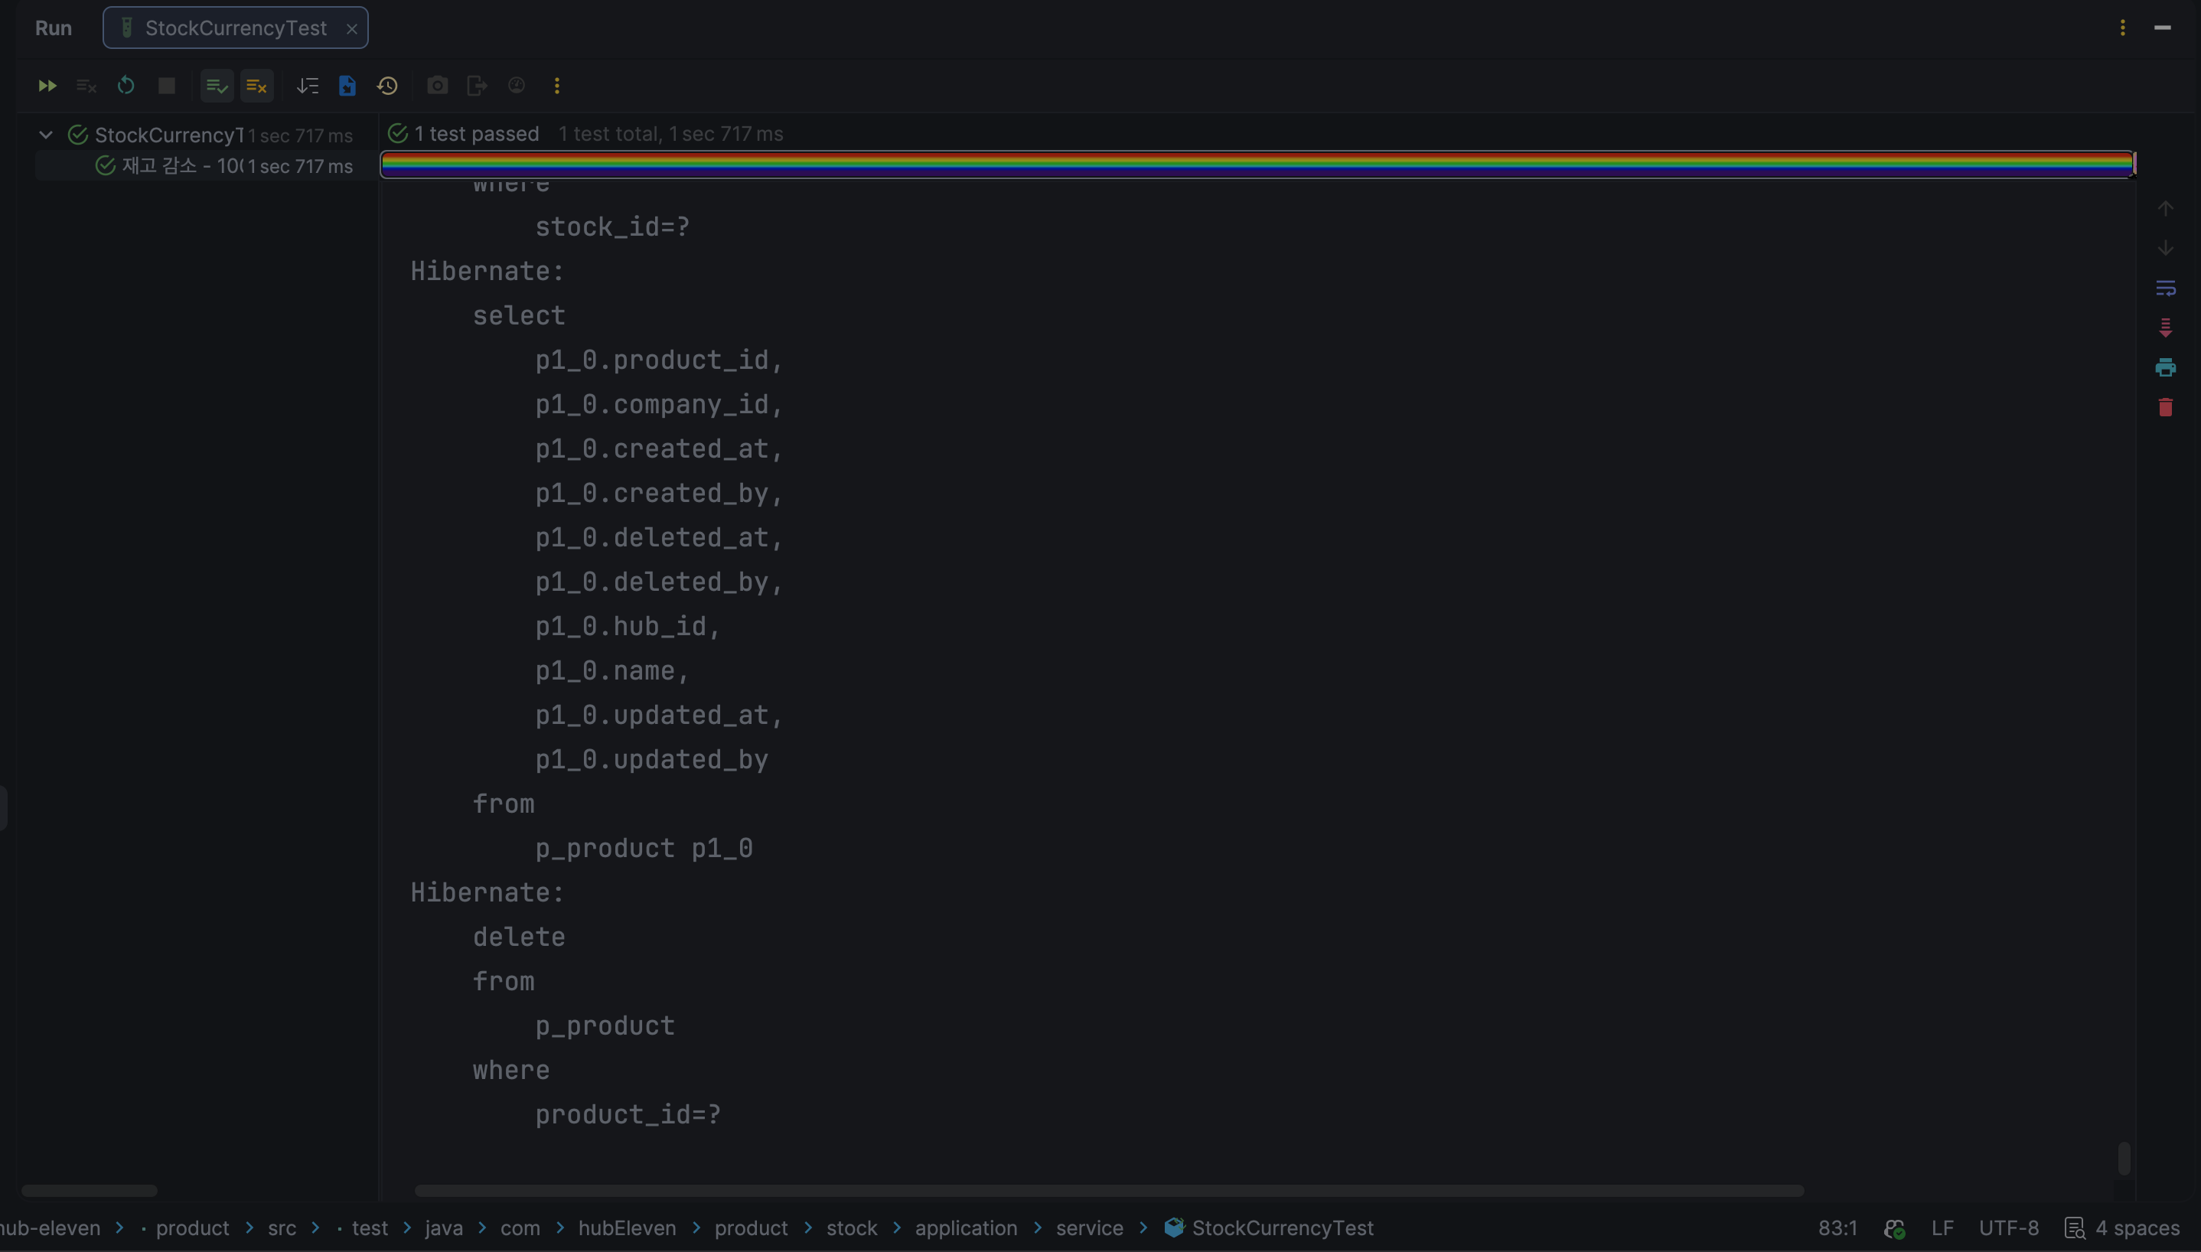Click the service breadcrumb in navigation bar
This screenshot has height=1252, width=2201.
pos(1089,1228)
